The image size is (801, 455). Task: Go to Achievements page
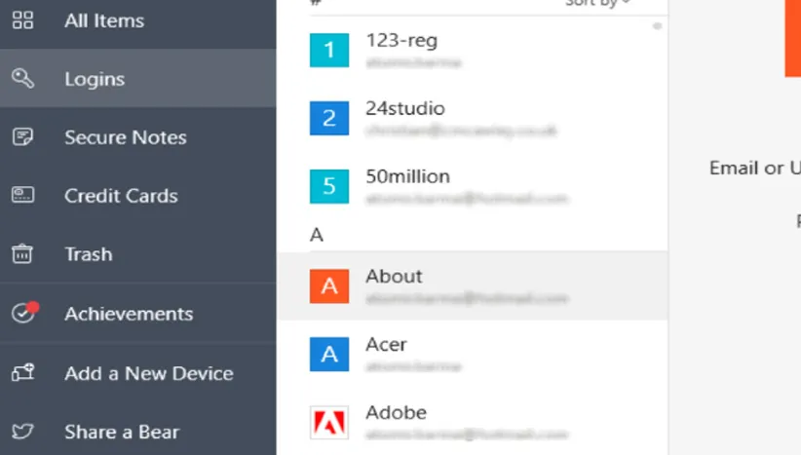pos(129,314)
